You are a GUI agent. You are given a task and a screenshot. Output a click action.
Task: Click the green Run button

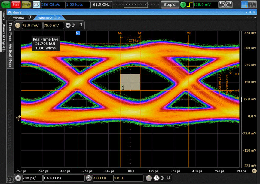coord(5,5)
